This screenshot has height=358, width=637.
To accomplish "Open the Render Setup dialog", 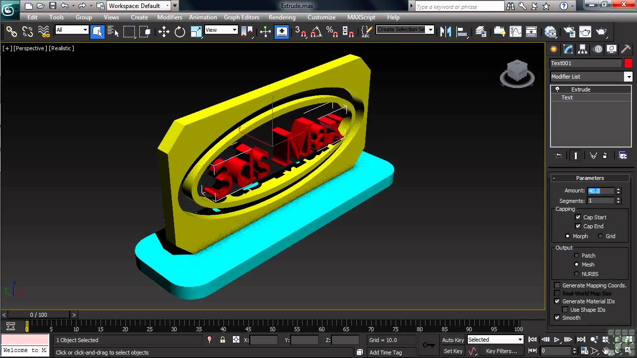I will pos(570,32).
